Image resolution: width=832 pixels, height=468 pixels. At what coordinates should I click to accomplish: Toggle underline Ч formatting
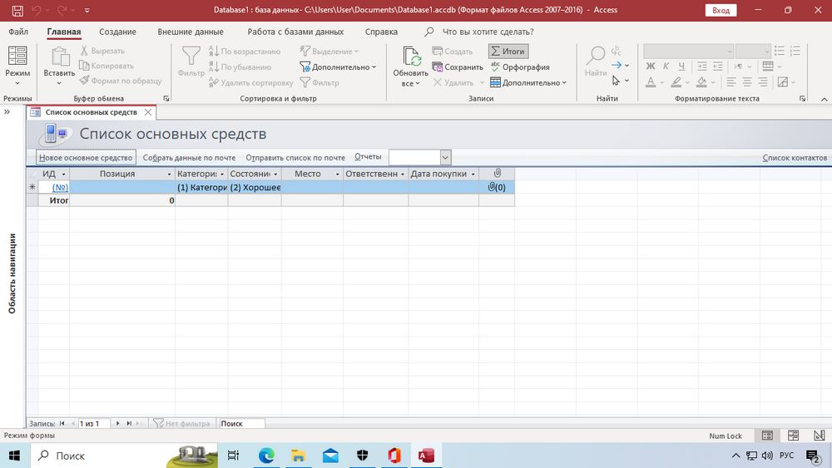[681, 67]
